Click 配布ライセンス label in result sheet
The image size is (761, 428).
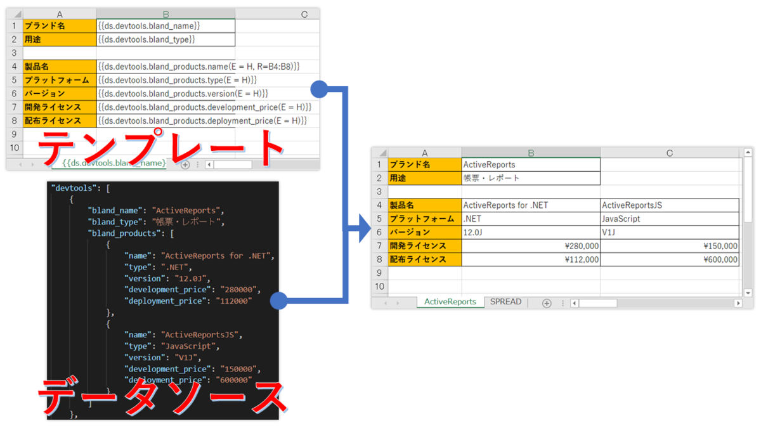[424, 259]
